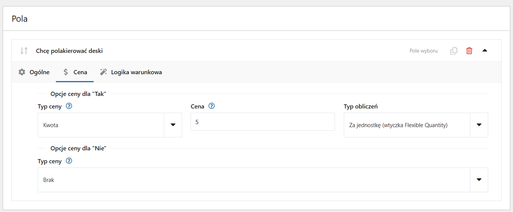This screenshot has width=513, height=212.
Task: Click the "Pole wyboru" field type label
Action: [423, 51]
